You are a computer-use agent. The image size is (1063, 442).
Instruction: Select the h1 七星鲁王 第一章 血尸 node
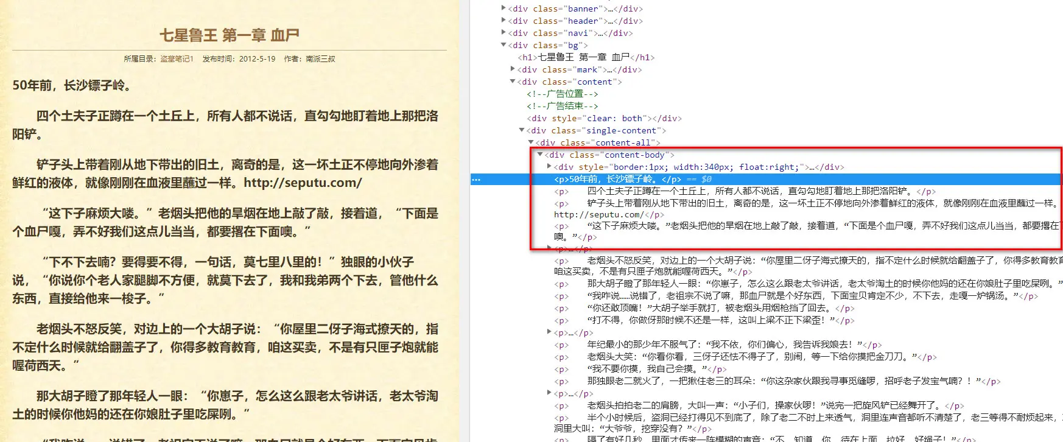586,57
